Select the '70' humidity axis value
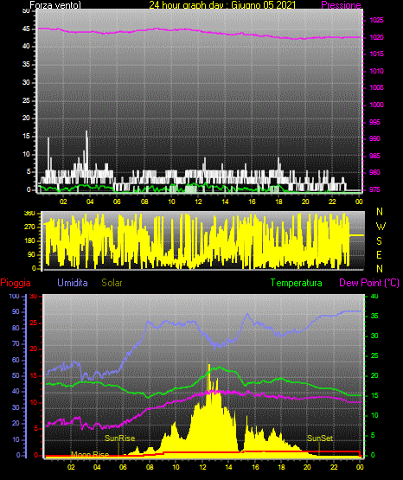The width and height of the screenshot is (403, 480). point(16,343)
